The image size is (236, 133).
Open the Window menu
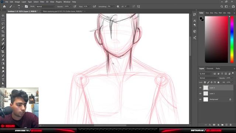pos(67,2)
